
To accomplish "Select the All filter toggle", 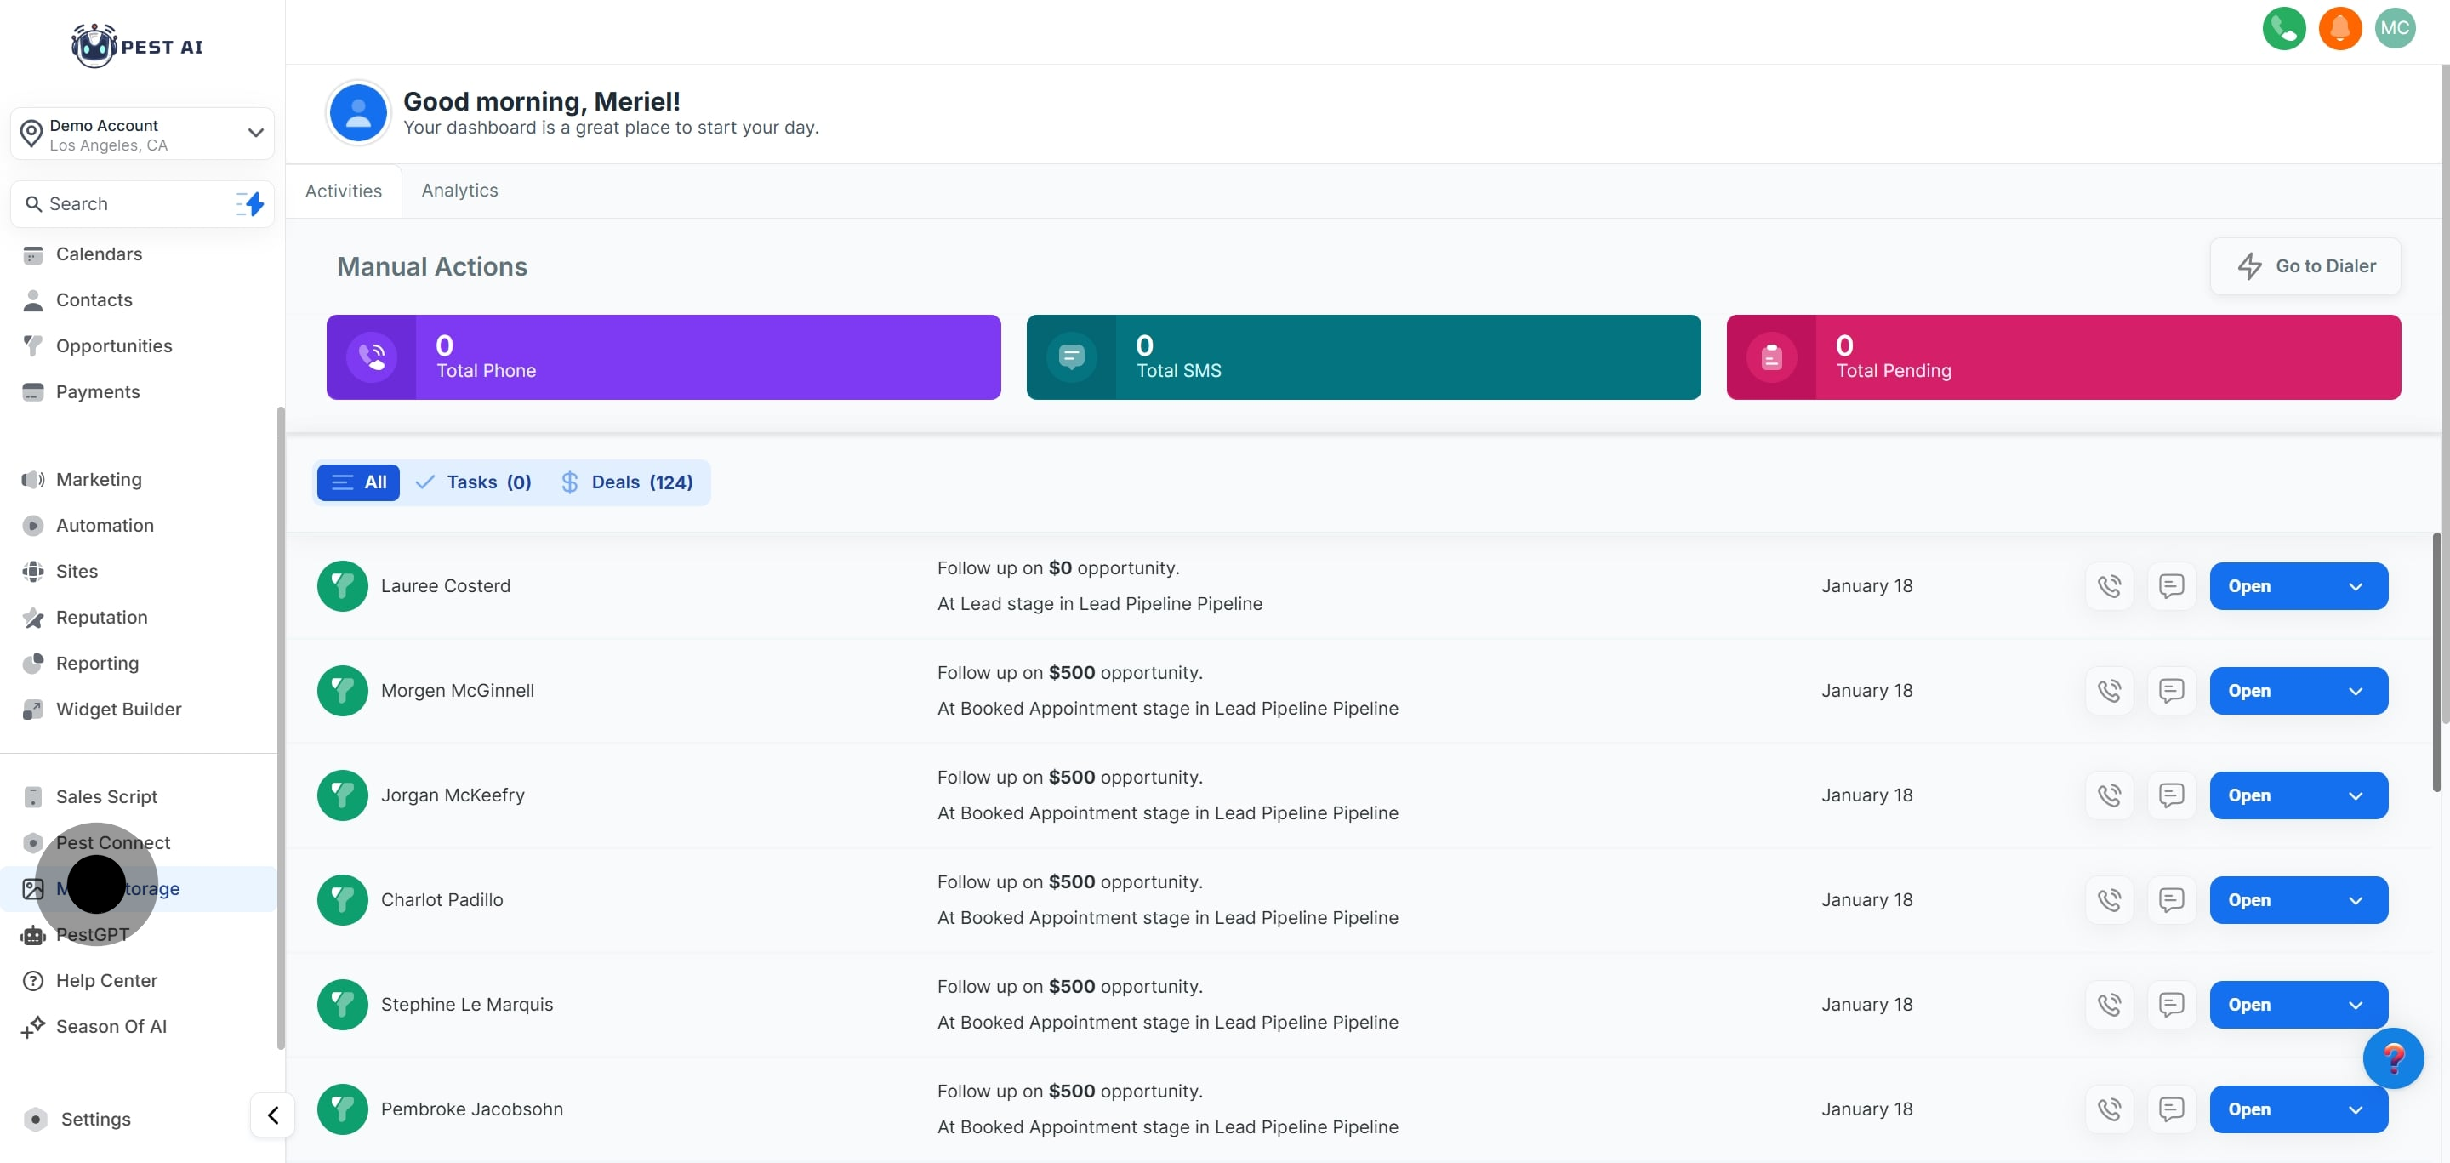I will (x=357, y=482).
